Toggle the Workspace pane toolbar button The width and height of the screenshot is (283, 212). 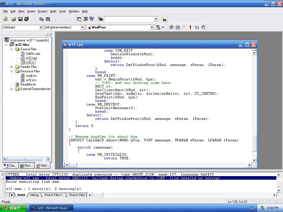[x=79, y=19]
